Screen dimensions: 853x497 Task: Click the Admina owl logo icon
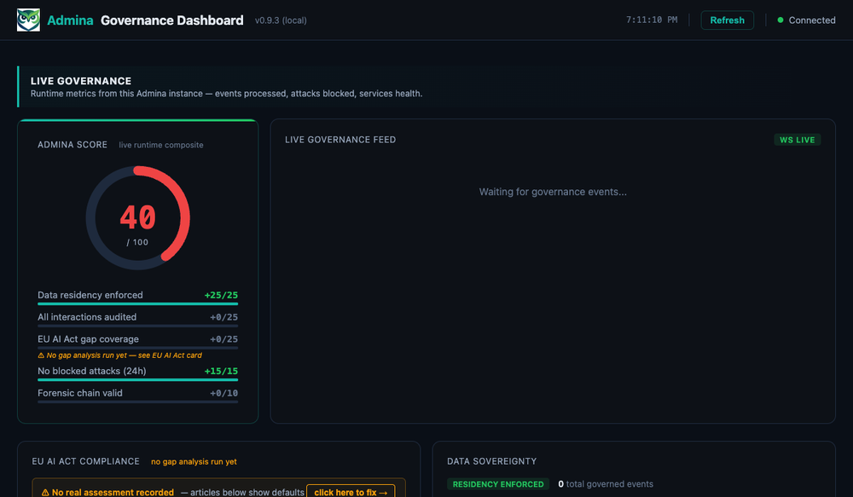click(x=28, y=20)
